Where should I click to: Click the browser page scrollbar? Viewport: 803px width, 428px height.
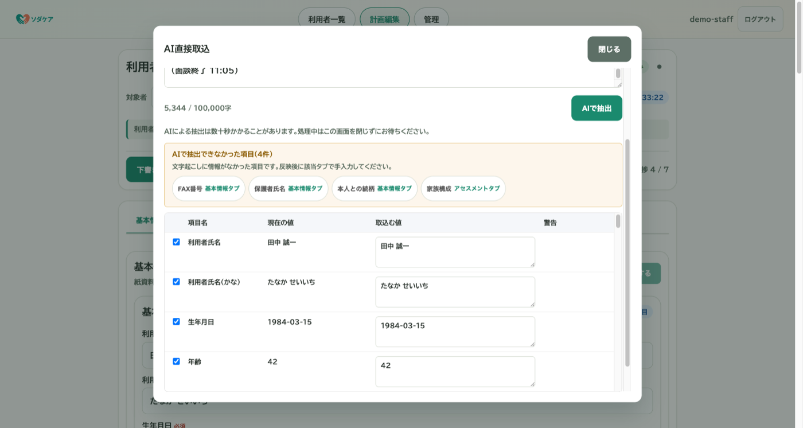799,38
